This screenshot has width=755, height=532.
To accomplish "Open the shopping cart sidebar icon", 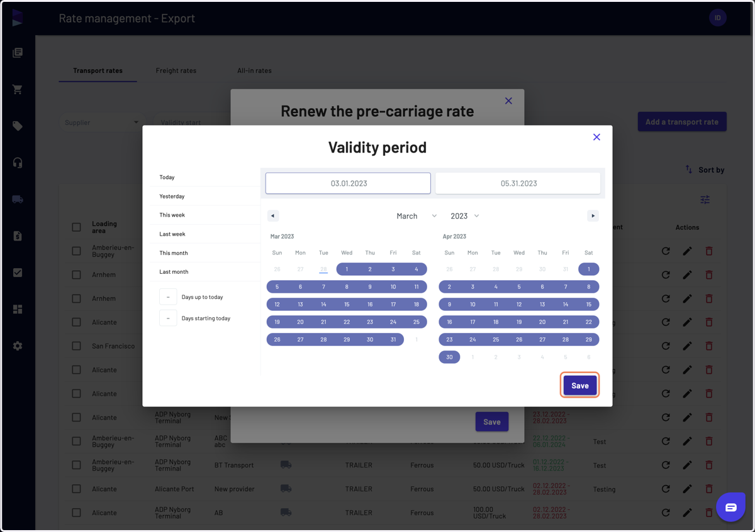I will pyautogui.click(x=18, y=89).
